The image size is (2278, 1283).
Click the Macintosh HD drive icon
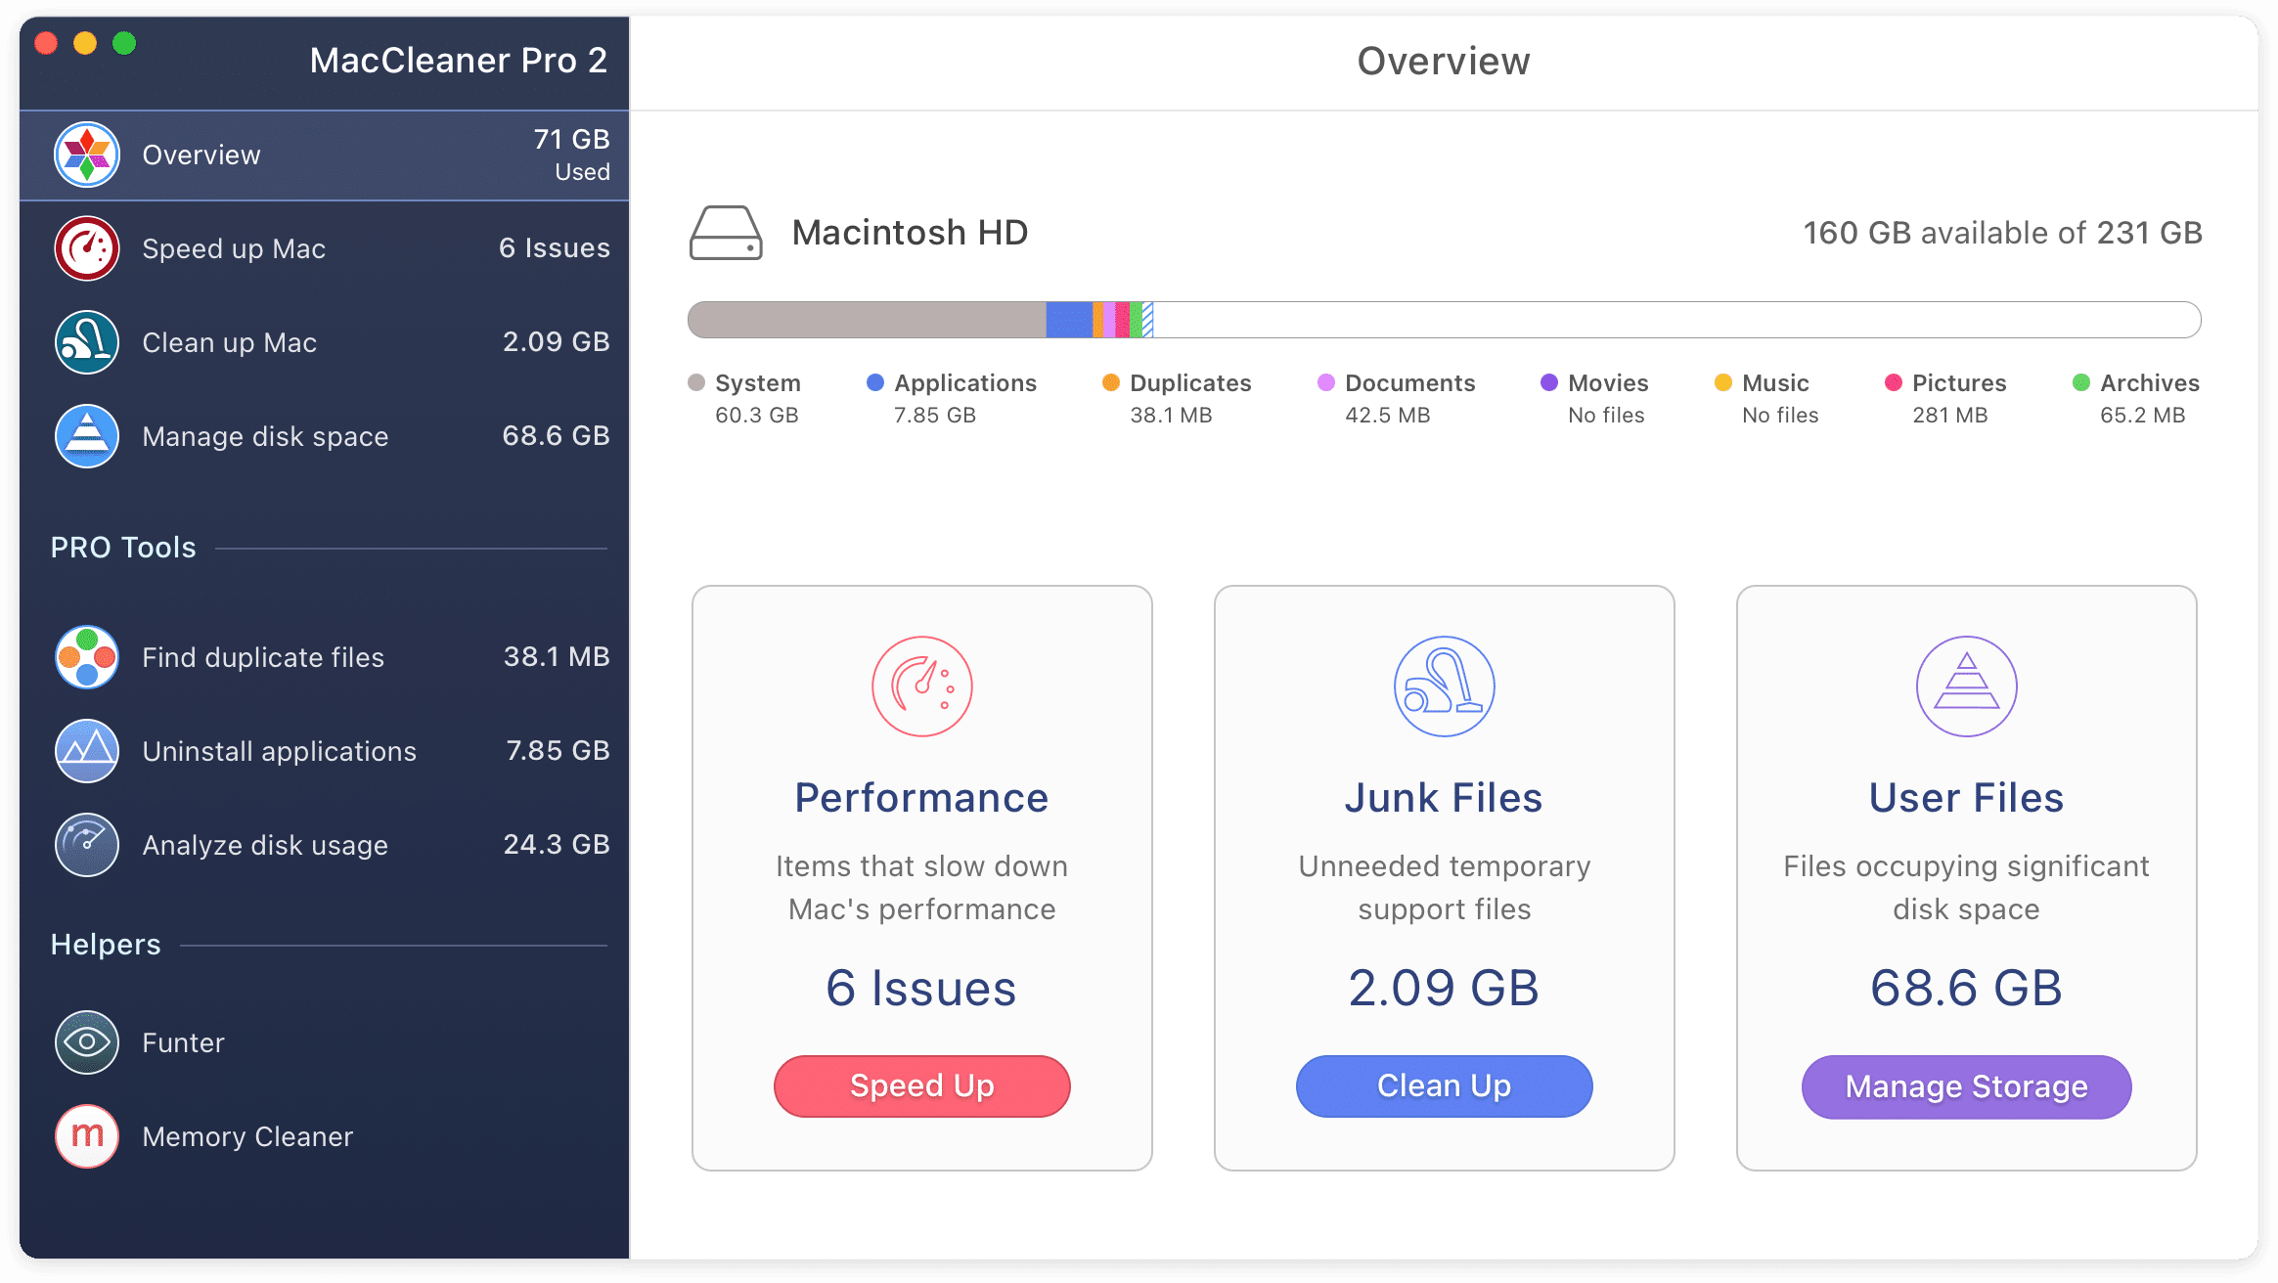click(x=726, y=233)
